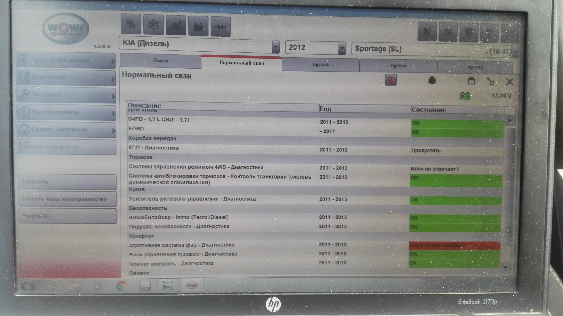Expand the Технические данные sidebar menu
Image resolution: width=563 pixels, height=316 pixels.
tap(66, 60)
